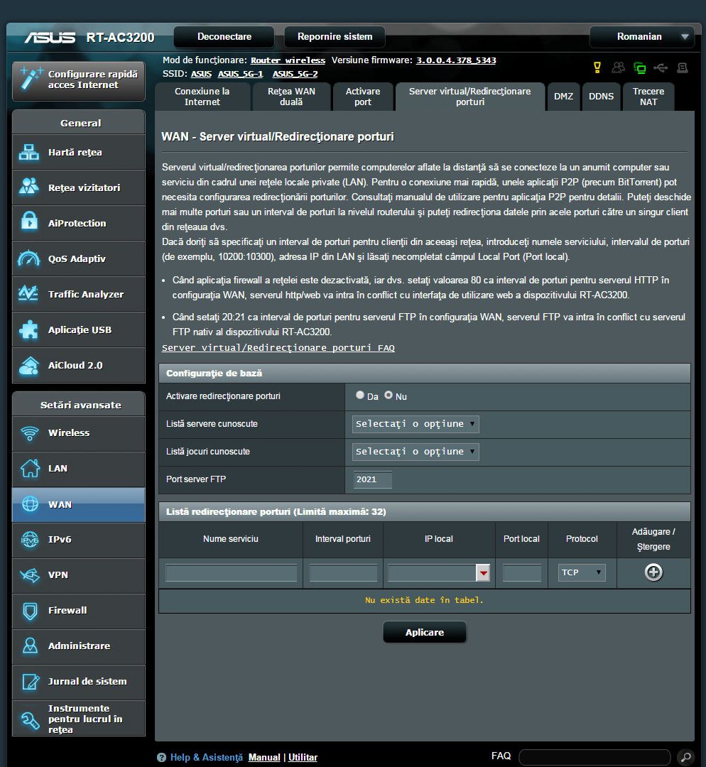The image size is (706, 767).
Task: Switch to the DMZ tab
Action: (x=563, y=97)
